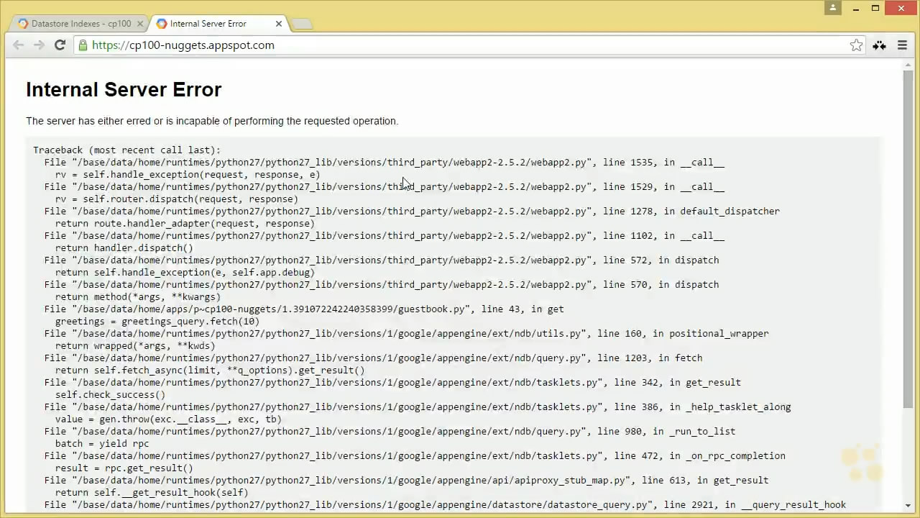Go forward to the next page
Image resolution: width=920 pixels, height=518 pixels.
tap(39, 45)
